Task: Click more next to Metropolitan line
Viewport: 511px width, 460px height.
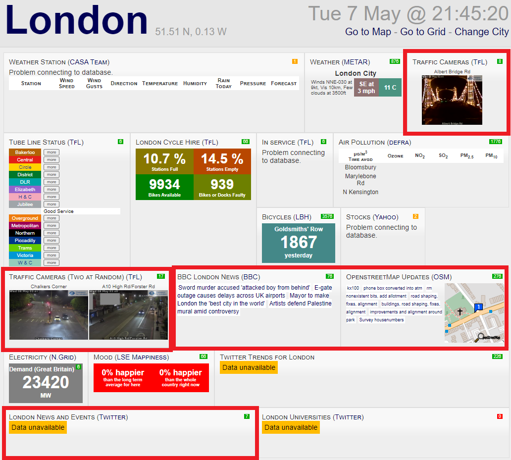Action: pyautogui.click(x=51, y=226)
